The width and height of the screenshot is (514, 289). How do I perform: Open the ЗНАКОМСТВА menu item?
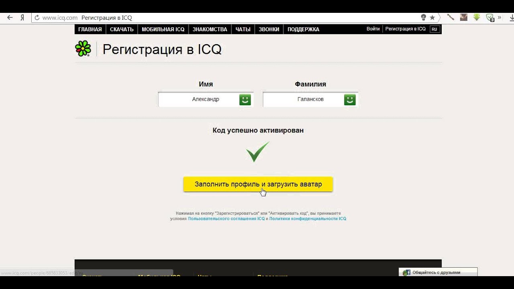tap(210, 29)
